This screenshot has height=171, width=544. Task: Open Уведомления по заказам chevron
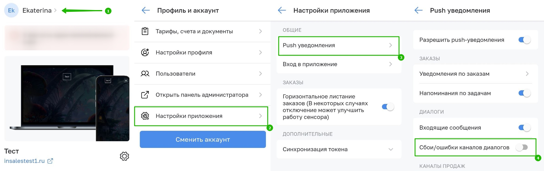[527, 74]
